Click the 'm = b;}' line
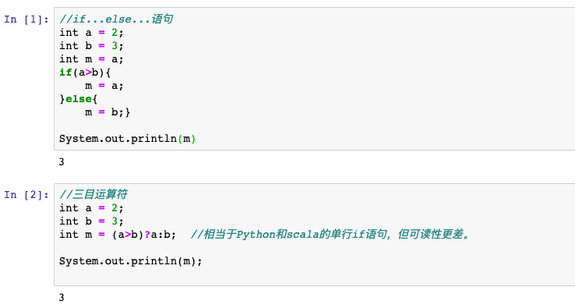 pos(108,112)
